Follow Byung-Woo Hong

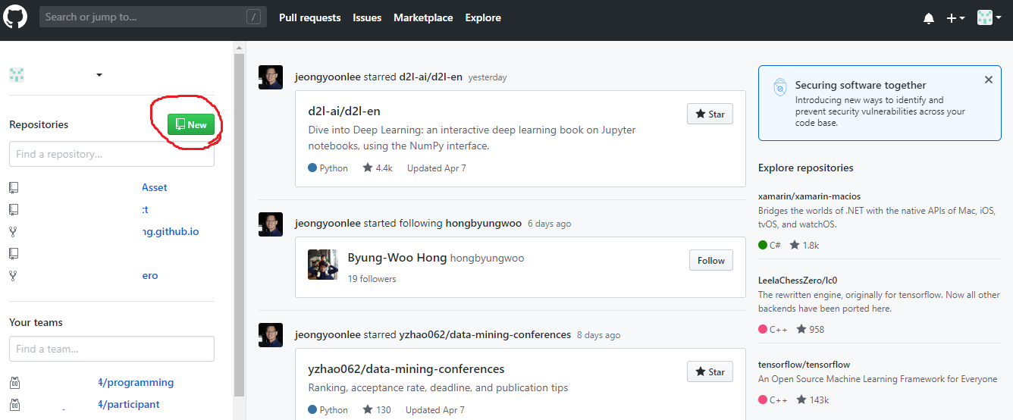click(x=711, y=260)
